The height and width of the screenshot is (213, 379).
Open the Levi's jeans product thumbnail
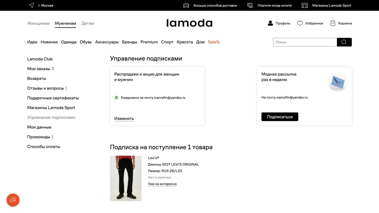click(126, 178)
